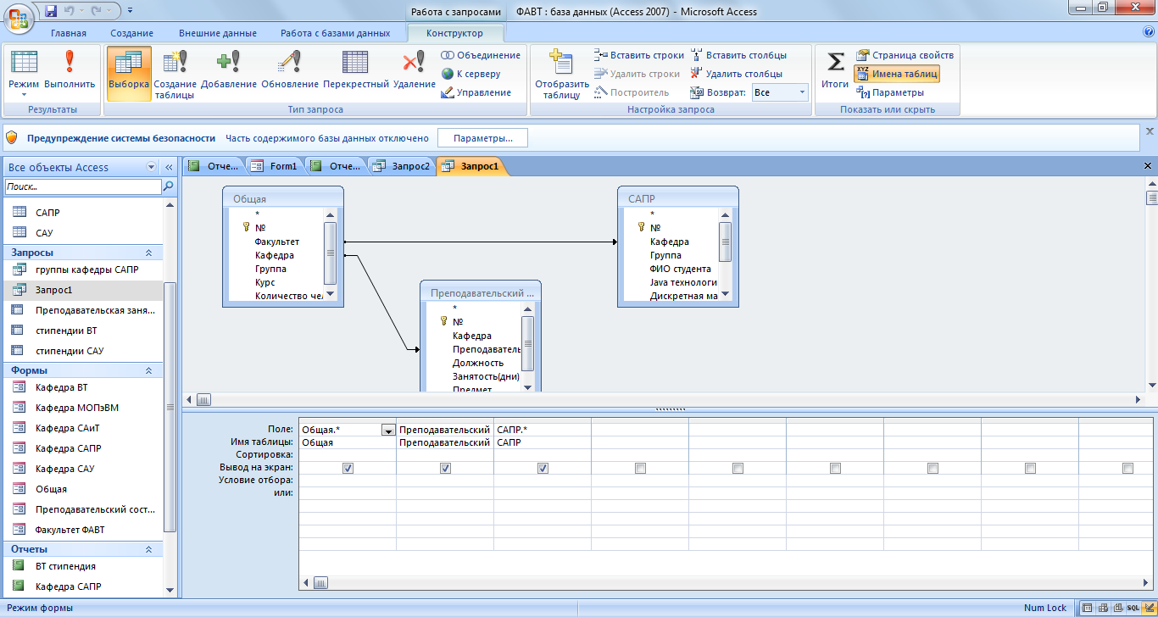Screen dimensions: 1158x617
Task: Switch to Design view icon in status bar
Action: [x=1148, y=609]
